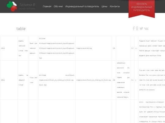Click the price cell showing 150
165x123 pixels.
pyautogui.click(x=114, y=48)
